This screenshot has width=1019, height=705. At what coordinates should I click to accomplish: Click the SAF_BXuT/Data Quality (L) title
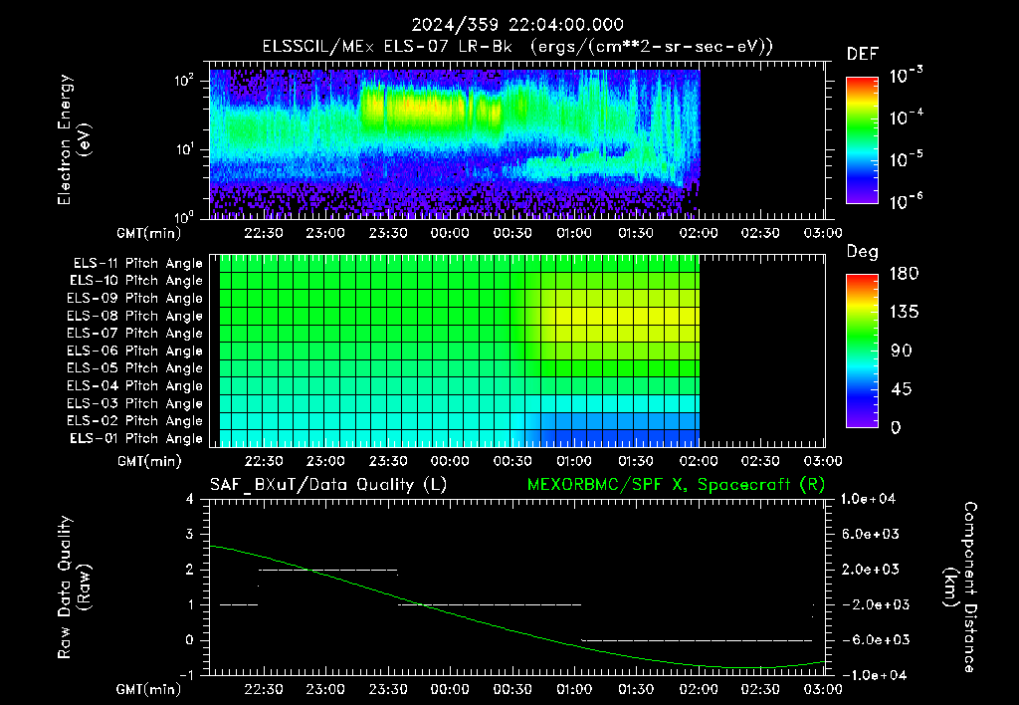coord(328,485)
